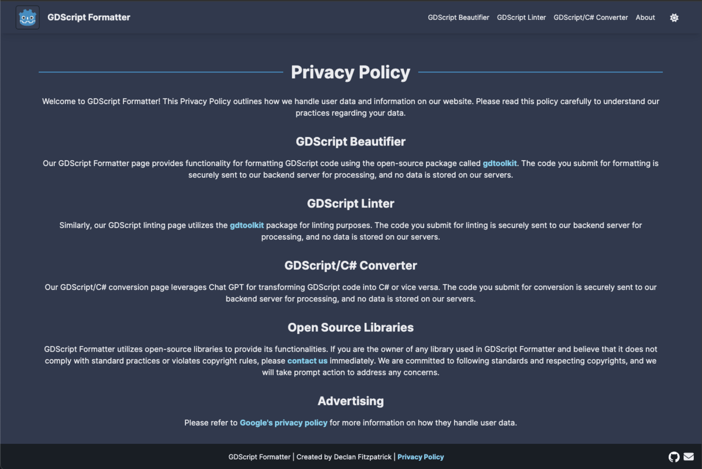Click the Privacy Policy page heading
Screen dimensions: 702x469
pos(350,72)
